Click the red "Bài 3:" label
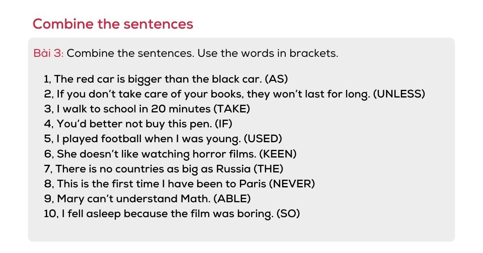Image resolution: width=483 pixels, height=253 pixels. 48,53
